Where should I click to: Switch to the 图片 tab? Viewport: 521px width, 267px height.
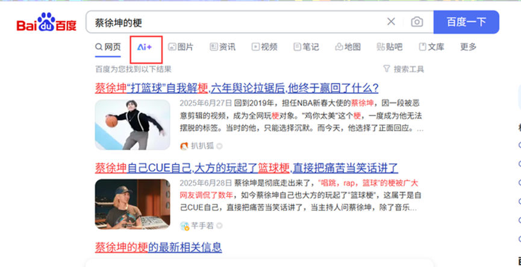point(181,47)
